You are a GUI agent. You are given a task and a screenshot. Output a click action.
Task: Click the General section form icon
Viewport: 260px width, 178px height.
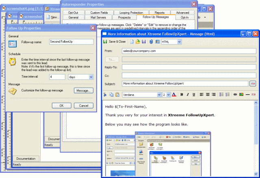(x=13, y=44)
